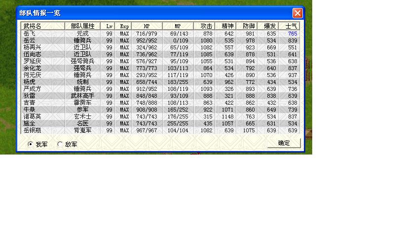The width and height of the screenshot is (403, 235).
Task: Sort the table by HP header
Action: point(147,26)
